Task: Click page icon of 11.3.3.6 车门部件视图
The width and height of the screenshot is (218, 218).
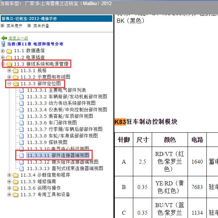Action: (x=22, y=123)
